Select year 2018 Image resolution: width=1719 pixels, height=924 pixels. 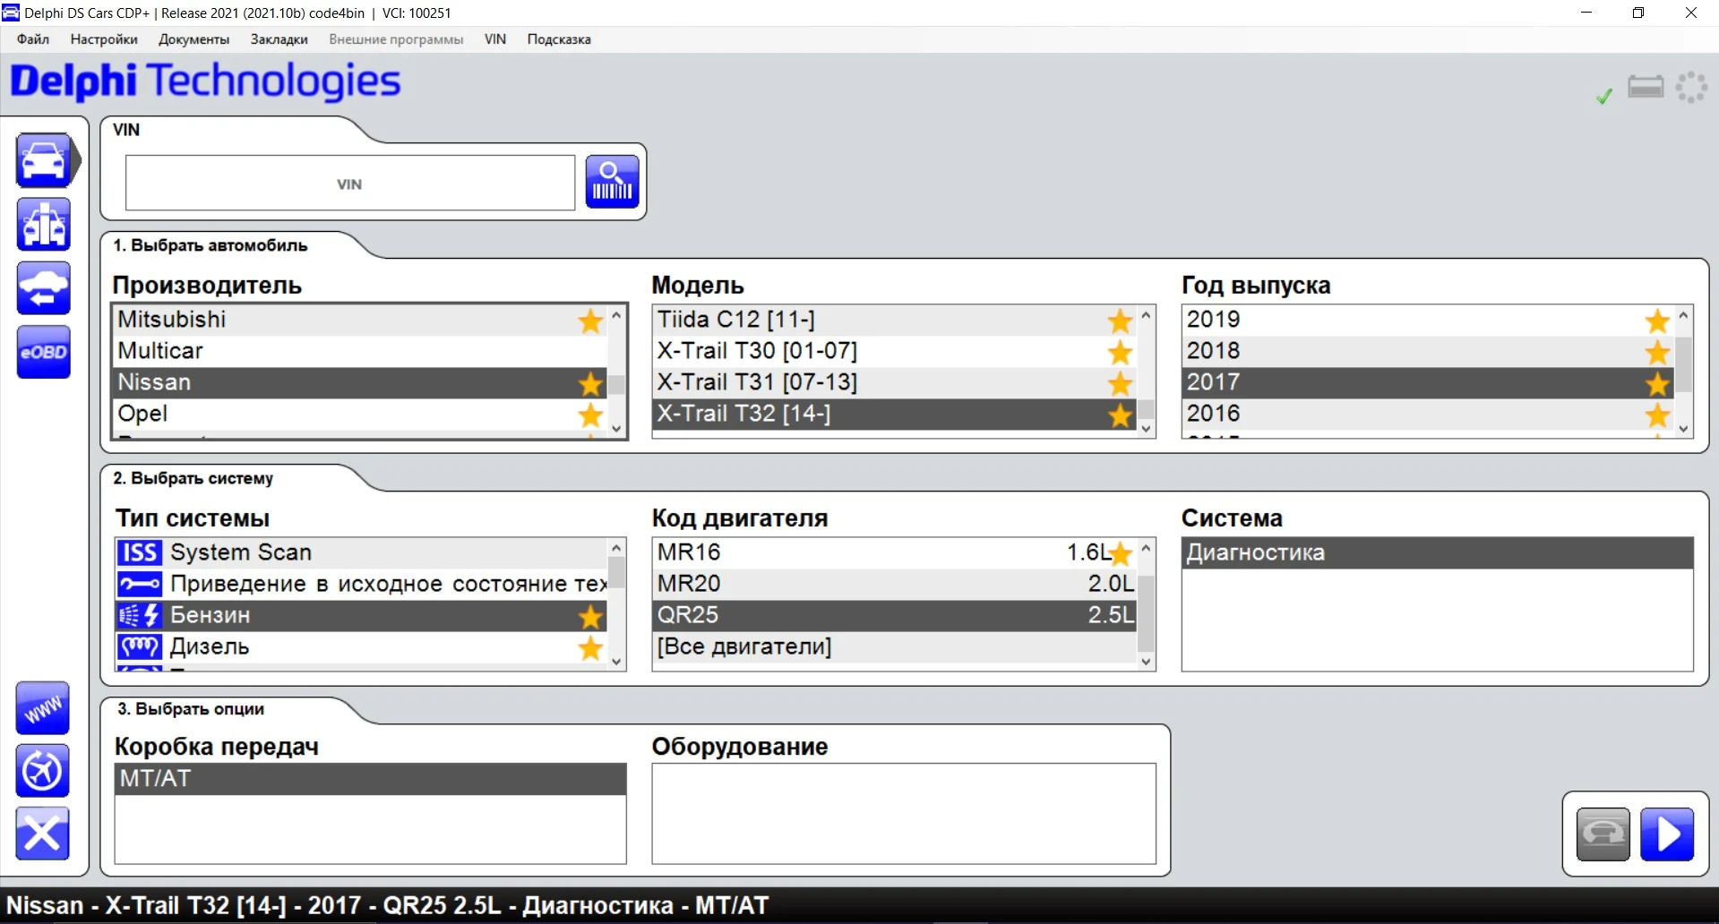1428,351
